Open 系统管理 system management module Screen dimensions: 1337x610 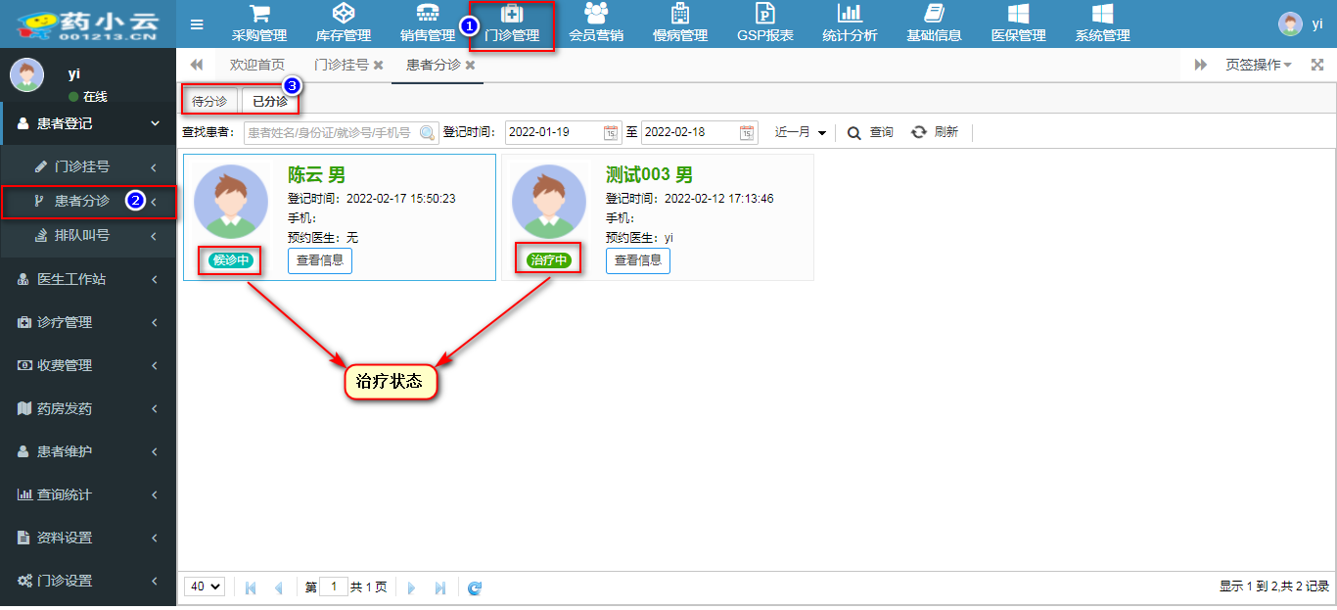pyautogui.click(x=1102, y=24)
